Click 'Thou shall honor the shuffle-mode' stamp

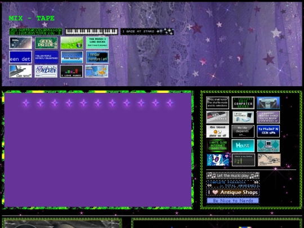(x=217, y=103)
